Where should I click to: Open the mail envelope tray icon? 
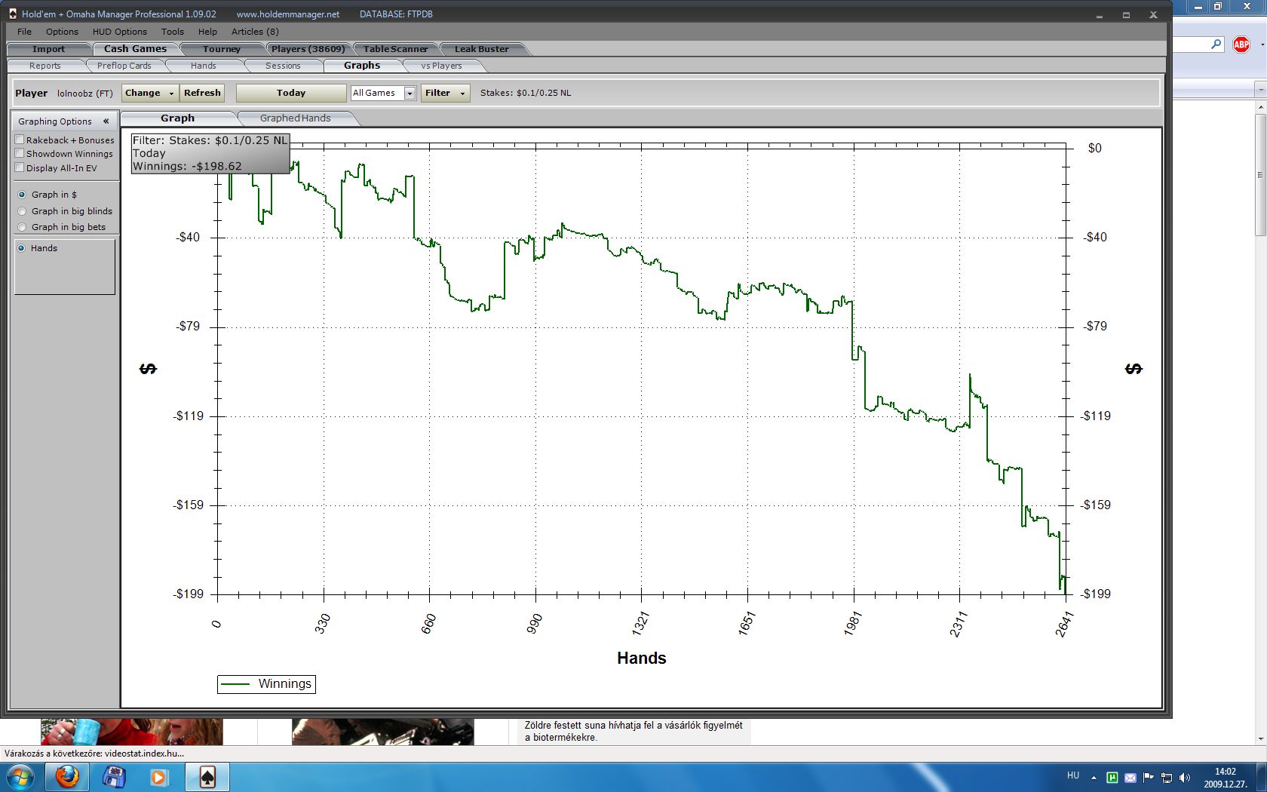(1130, 777)
